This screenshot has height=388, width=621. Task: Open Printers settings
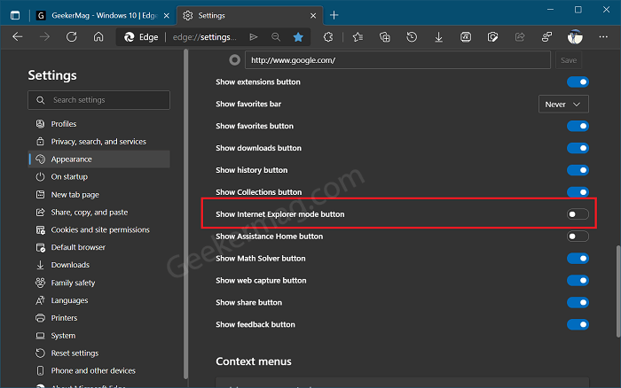pos(99,318)
